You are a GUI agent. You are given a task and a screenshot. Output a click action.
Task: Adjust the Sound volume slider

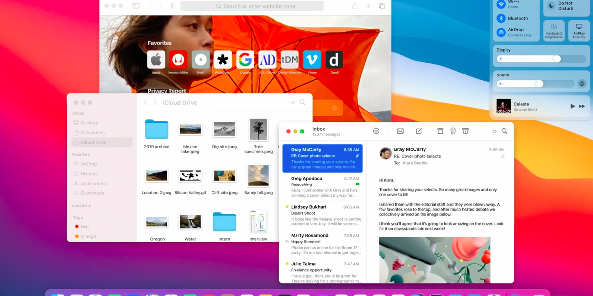[536, 84]
